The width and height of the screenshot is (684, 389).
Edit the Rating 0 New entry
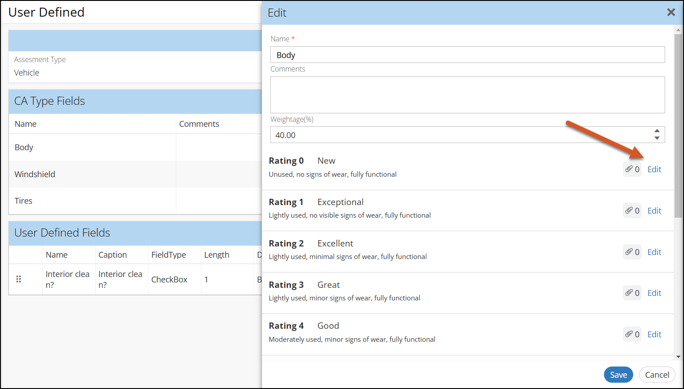pyautogui.click(x=654, y=169)
